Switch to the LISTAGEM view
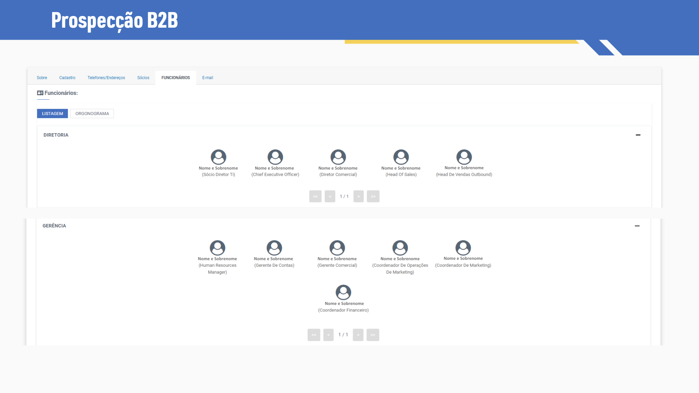 52,114
